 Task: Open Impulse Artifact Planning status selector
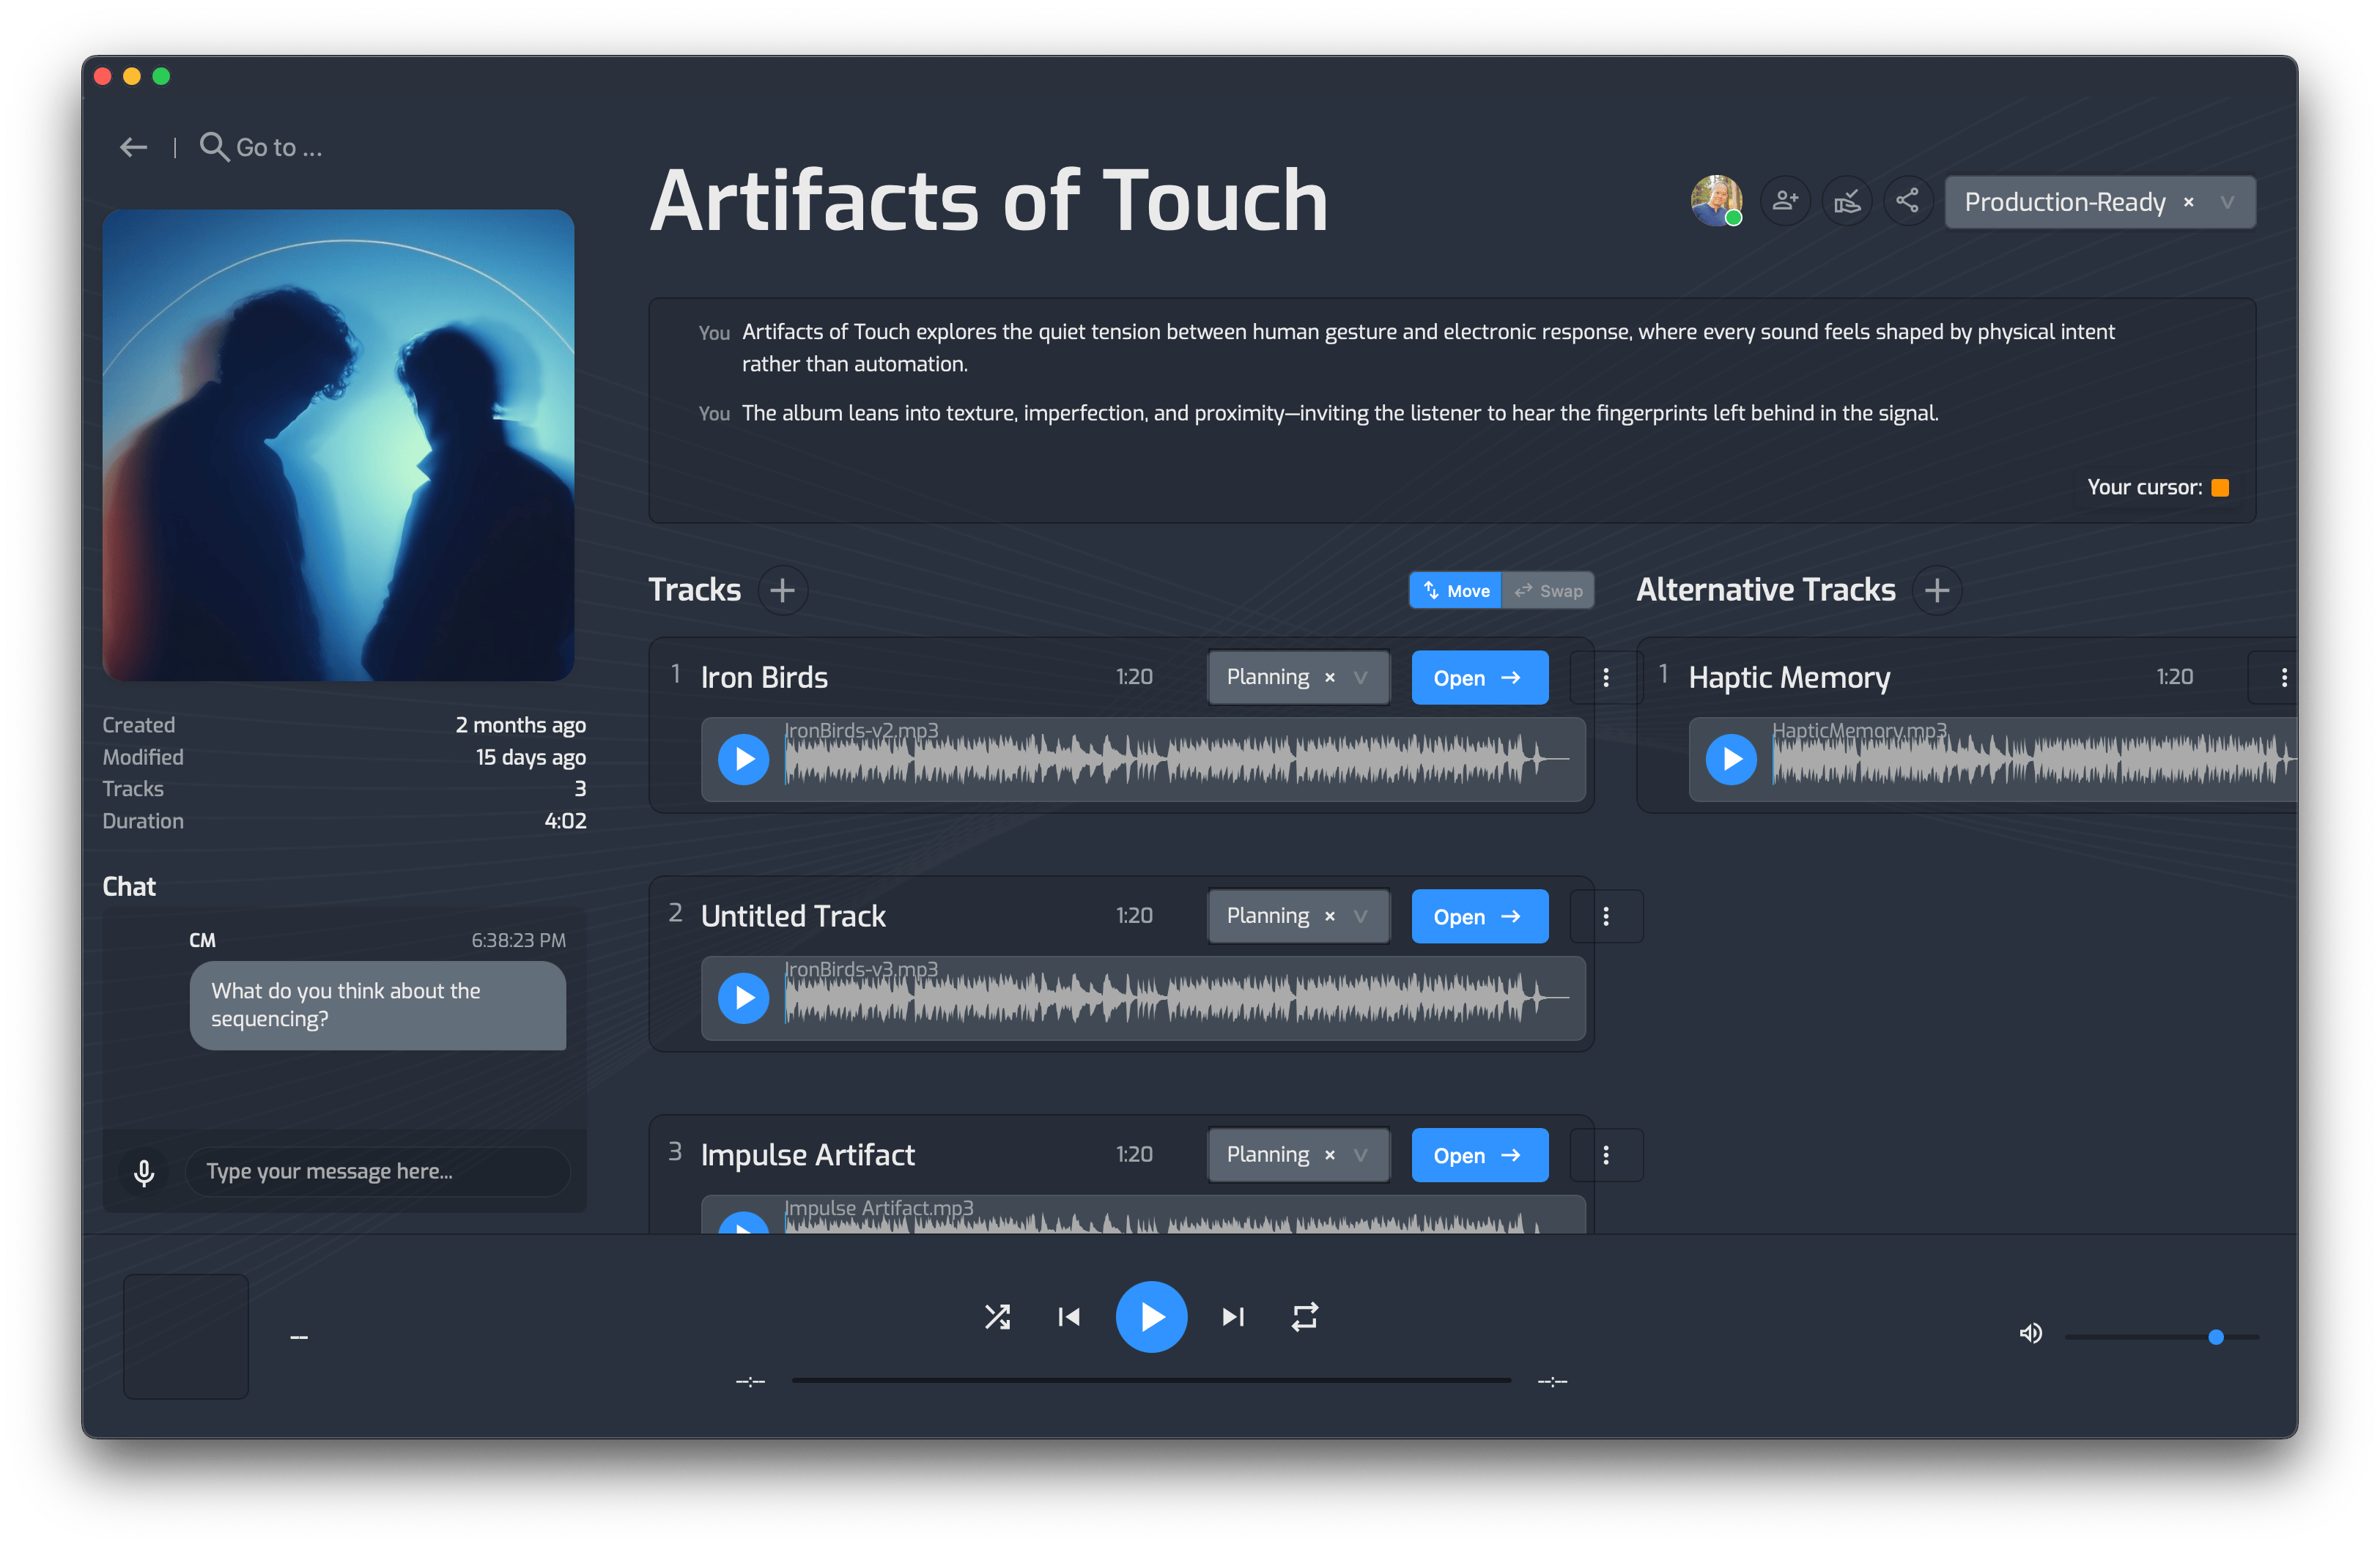coord(1298,1155)
